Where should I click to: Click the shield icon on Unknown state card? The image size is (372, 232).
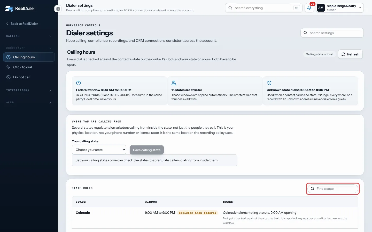[x=269, y=83]
